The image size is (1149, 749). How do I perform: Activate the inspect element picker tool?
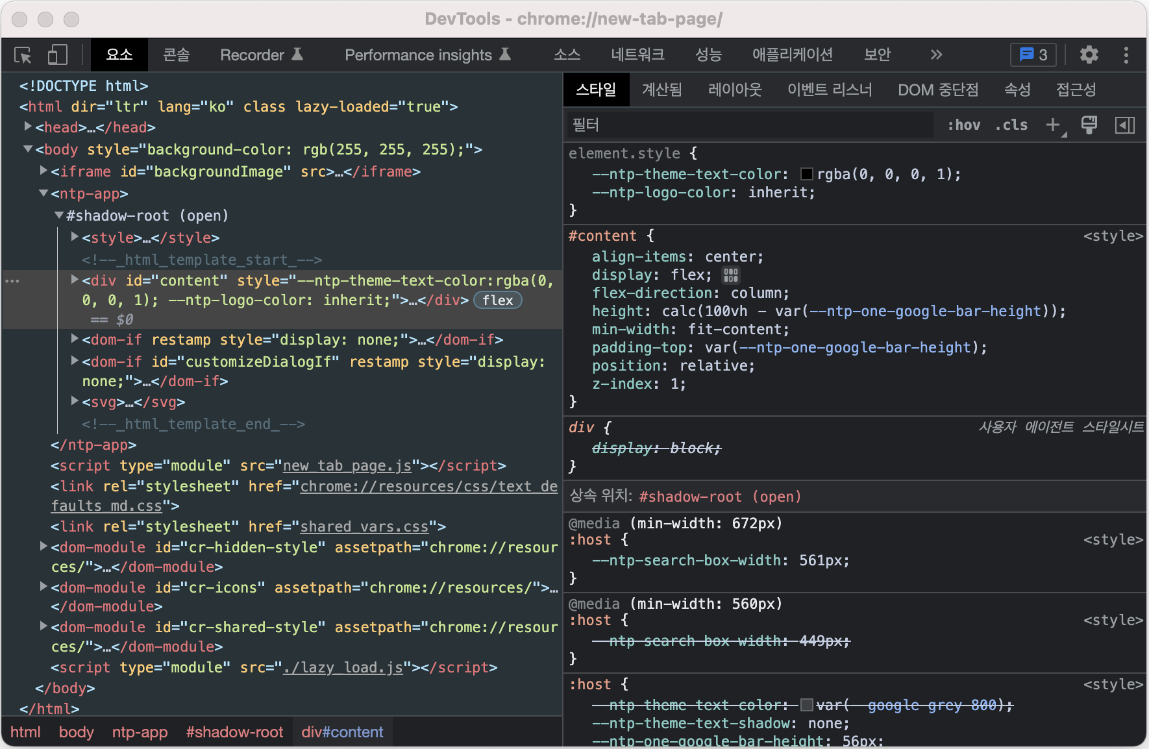coord(23,55)
